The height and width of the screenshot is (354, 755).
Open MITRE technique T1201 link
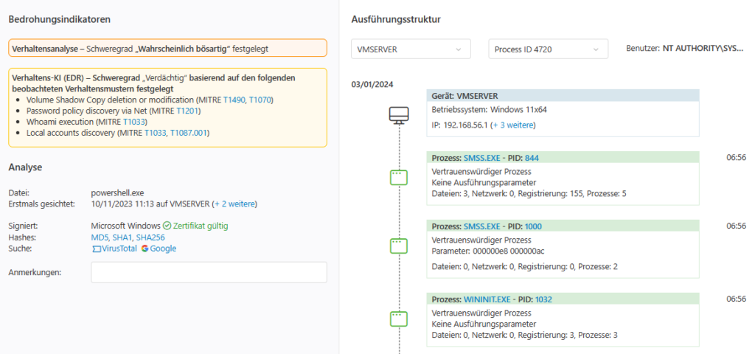[187, 111]
